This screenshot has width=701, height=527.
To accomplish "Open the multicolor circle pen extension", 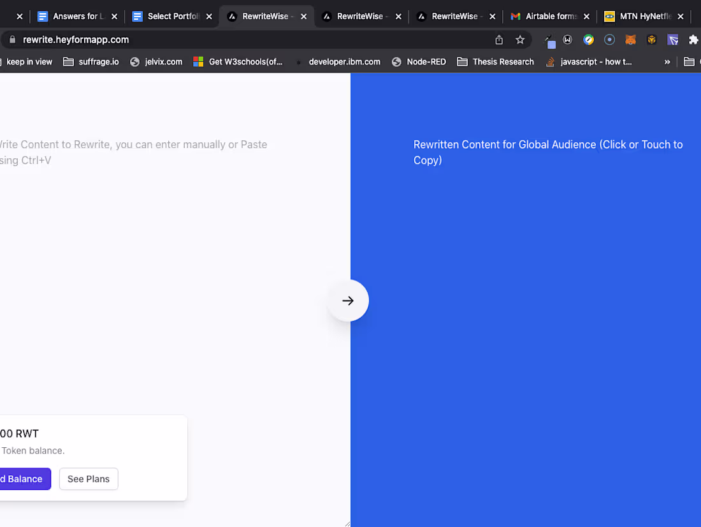I will click(x=588, y=40).
